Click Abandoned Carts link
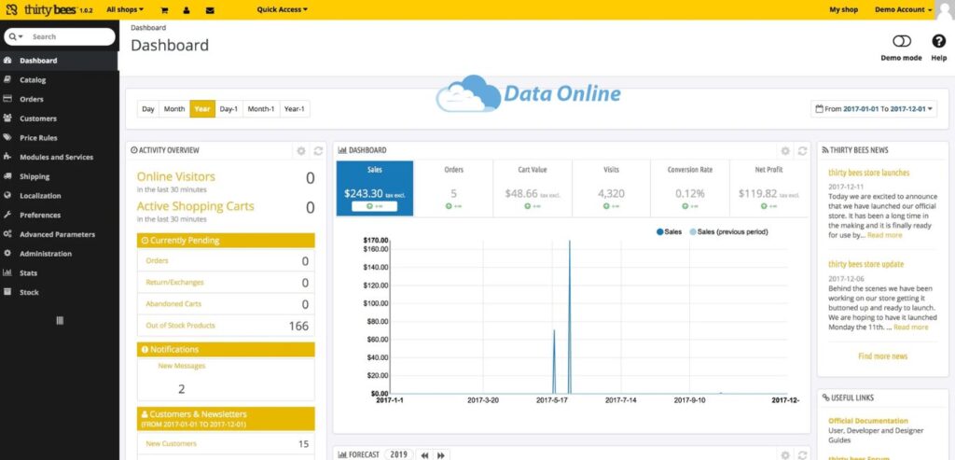Image resolution: width=955 pixels, height=460 pixels. coord(173,303)
